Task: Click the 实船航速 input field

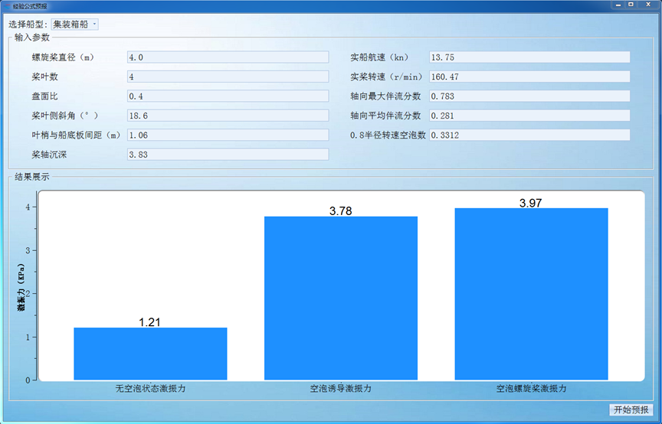Action: [529, 57]
